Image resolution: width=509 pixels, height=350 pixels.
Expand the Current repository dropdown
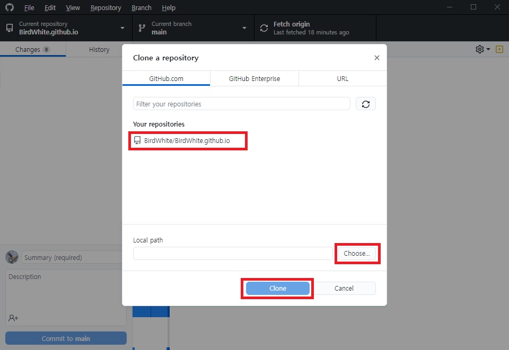(122, 28)
